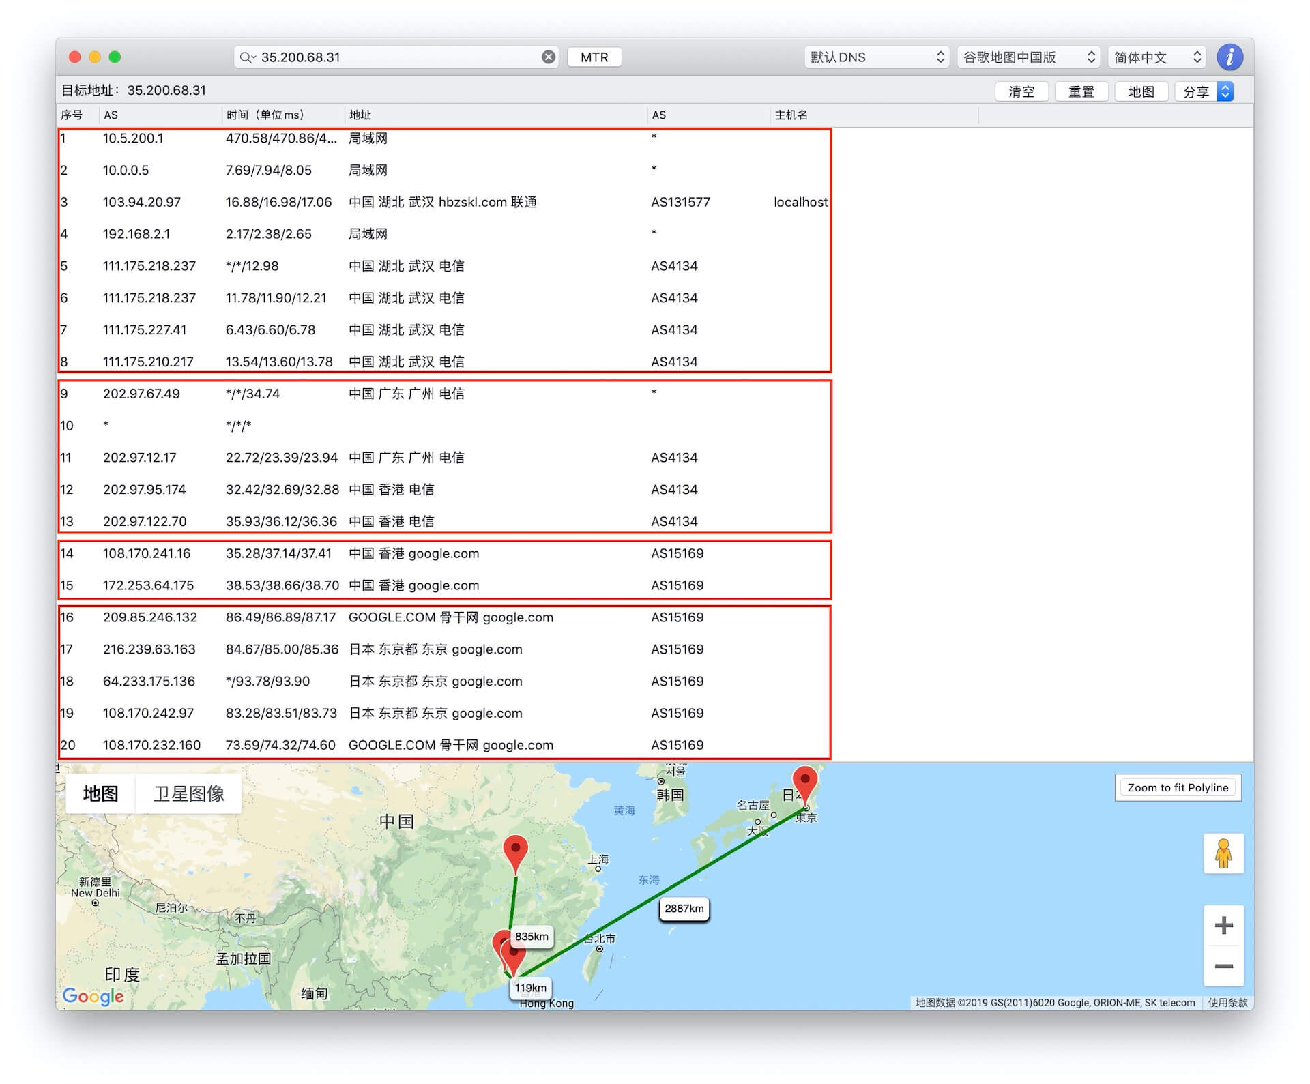The height and width of the screenshot is (1084, 1310).
Task: Click the 清空 clear button
Action: (x=1021, y=91)
